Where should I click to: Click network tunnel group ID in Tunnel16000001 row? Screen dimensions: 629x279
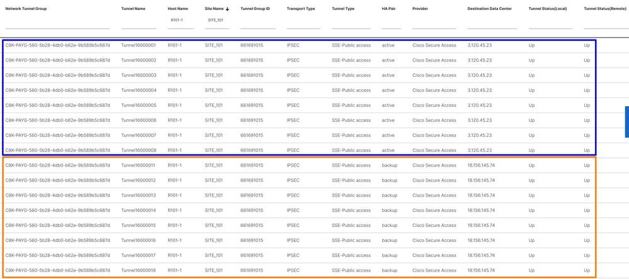(57, 45)
